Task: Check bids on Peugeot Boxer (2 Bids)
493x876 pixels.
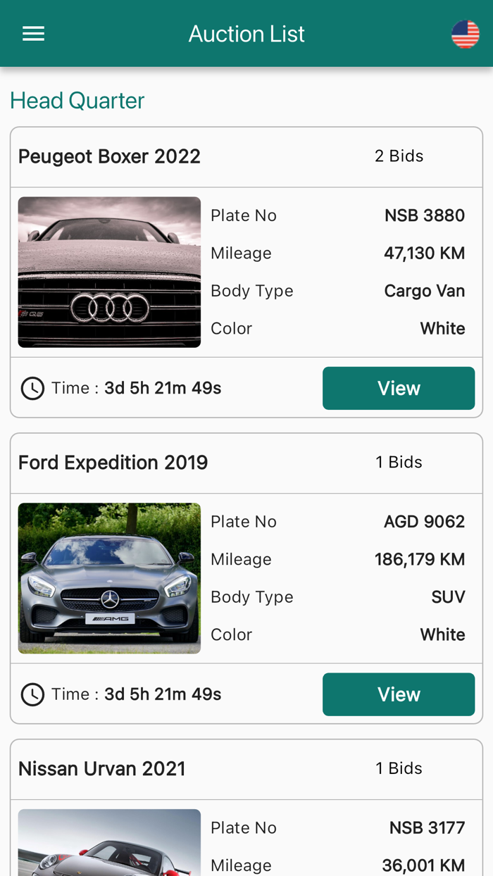Action: coord(399,156)
